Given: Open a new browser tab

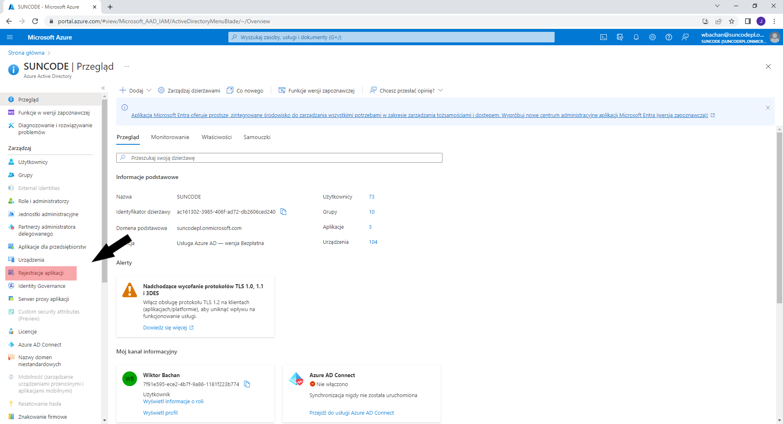Looking at the screenshot, I should (x=110, y=7).
